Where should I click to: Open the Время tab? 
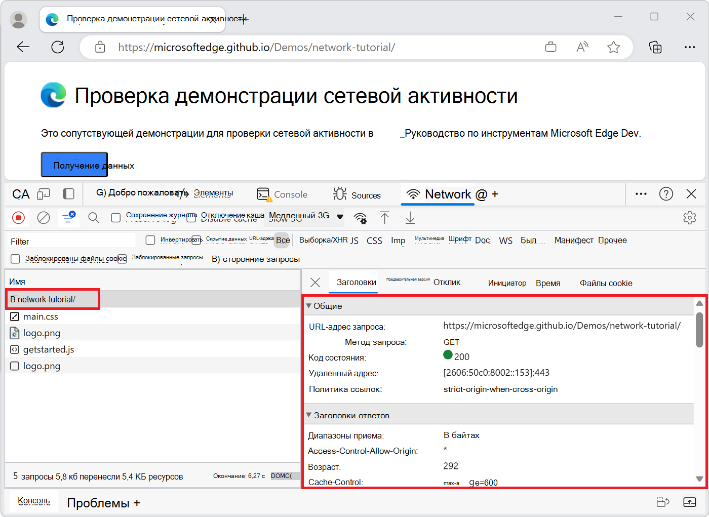548,283
